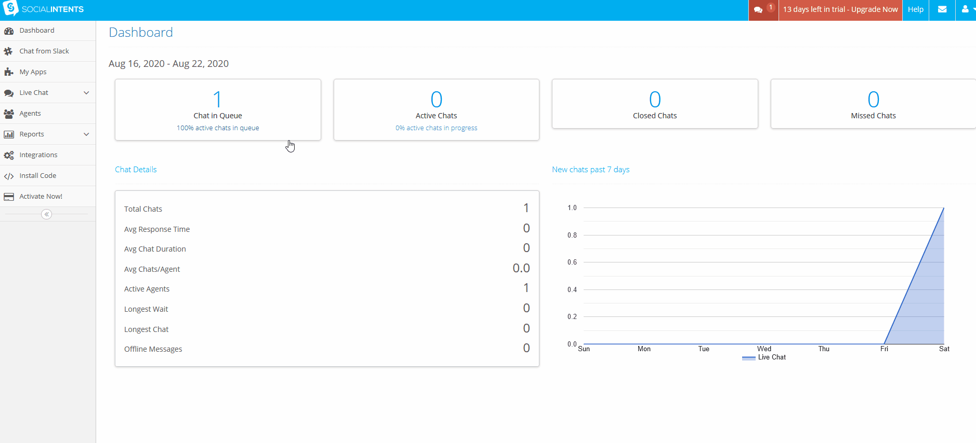This screenshot has height=443, width=976.
Task: Open the Active Chats card
Action: [x=437, y=109]
